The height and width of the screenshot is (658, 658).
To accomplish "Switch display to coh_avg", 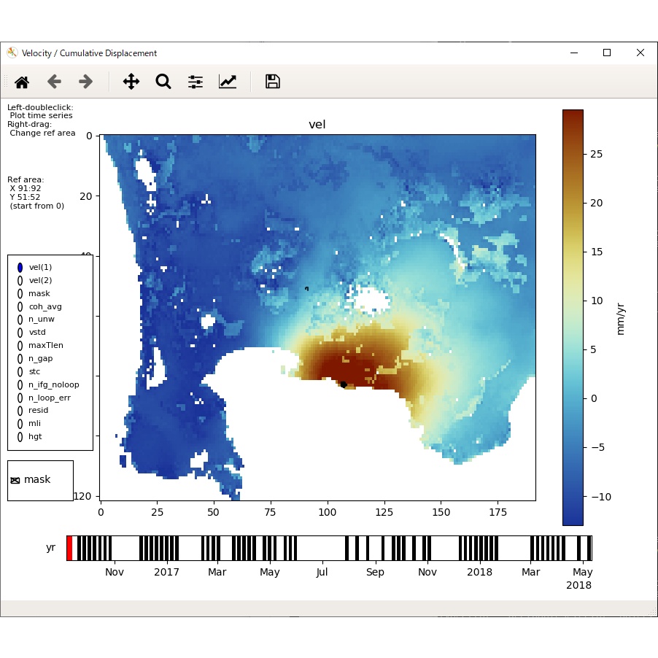I will (18, 306).
